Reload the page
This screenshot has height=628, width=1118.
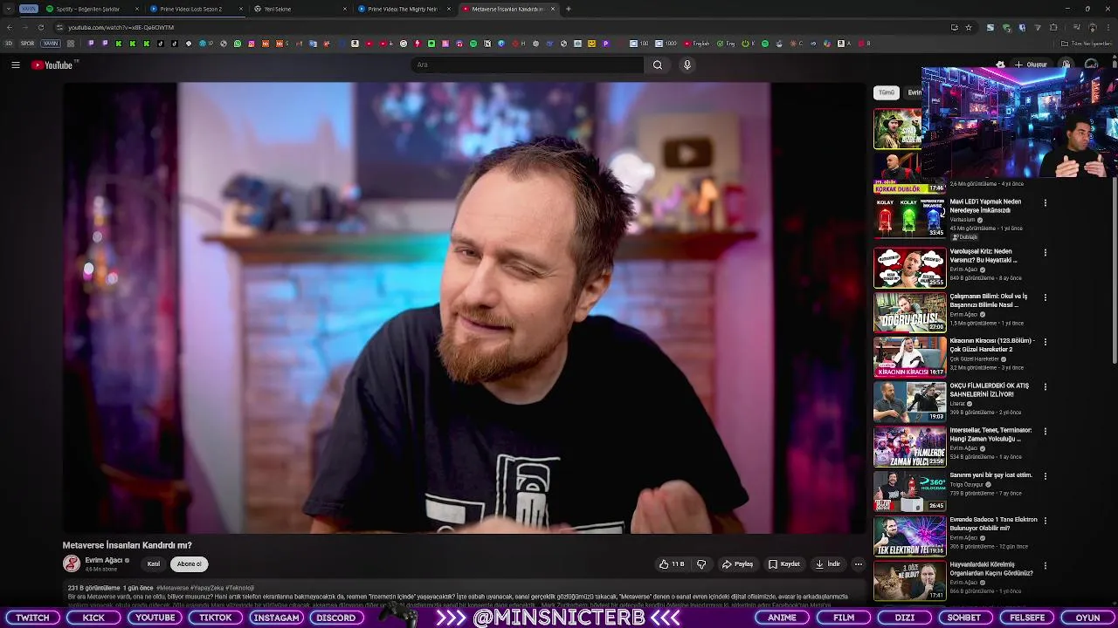pyautogui.click(x=40, y=27)
